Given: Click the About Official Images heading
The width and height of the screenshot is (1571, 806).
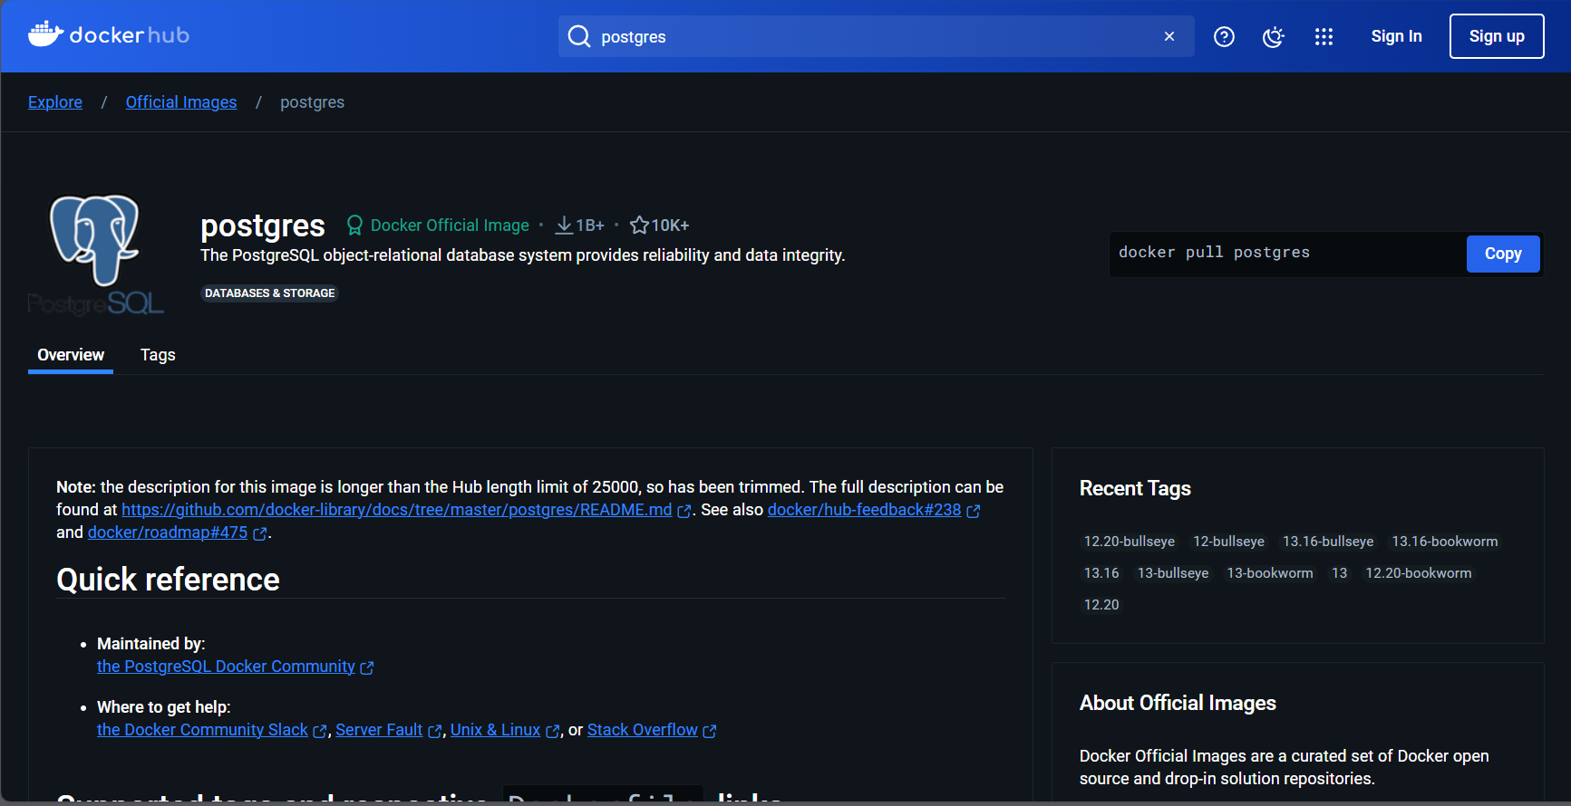Looking at the screenshot, I should coord(1178,704).
